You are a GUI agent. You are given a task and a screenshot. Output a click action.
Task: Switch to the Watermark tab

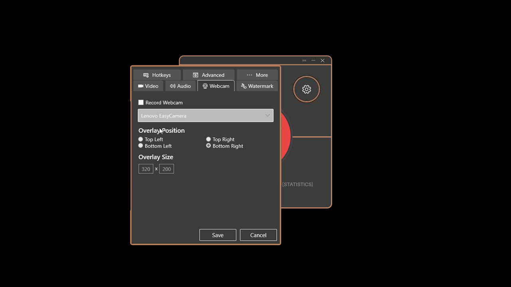point(257,86)
